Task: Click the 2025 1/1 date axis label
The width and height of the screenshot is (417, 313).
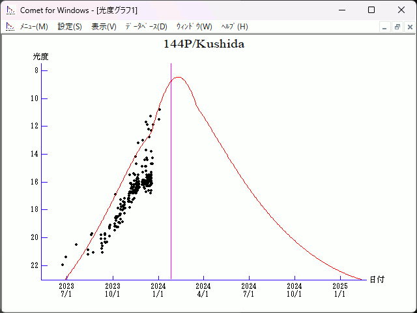Action: point(339,290)
